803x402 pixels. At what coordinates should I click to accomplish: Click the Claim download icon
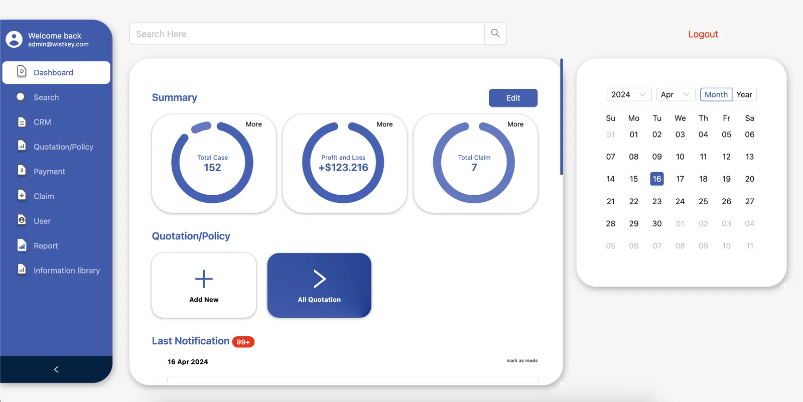[22, 195]
